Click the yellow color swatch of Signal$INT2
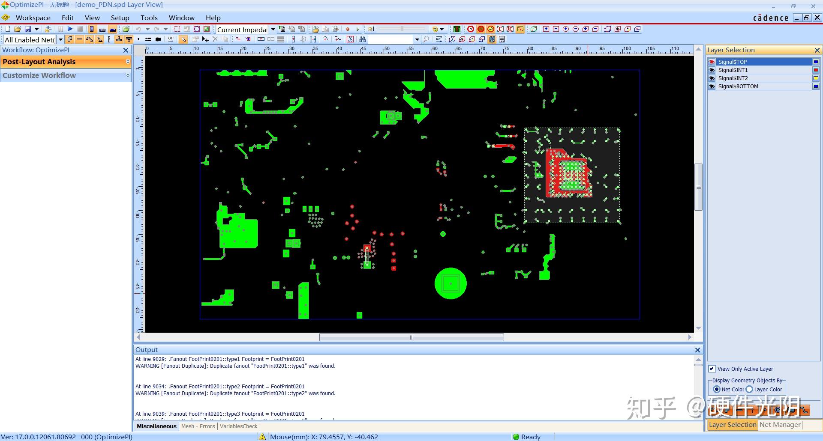The image size is (823, 441). pyautogui.click(x=816, y=78)
